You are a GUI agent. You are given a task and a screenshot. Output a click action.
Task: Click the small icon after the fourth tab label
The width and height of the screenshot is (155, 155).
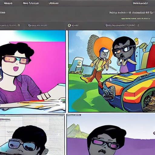click(x=138, y=25)
